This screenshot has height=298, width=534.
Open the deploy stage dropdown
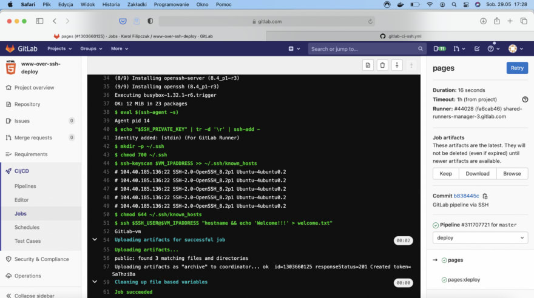coord(480,238)
